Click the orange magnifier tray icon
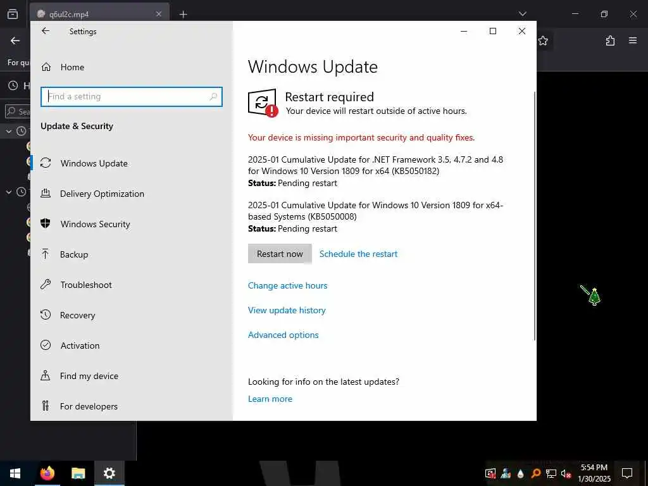This screenshot has height=486, width=648. click(535, 473)
